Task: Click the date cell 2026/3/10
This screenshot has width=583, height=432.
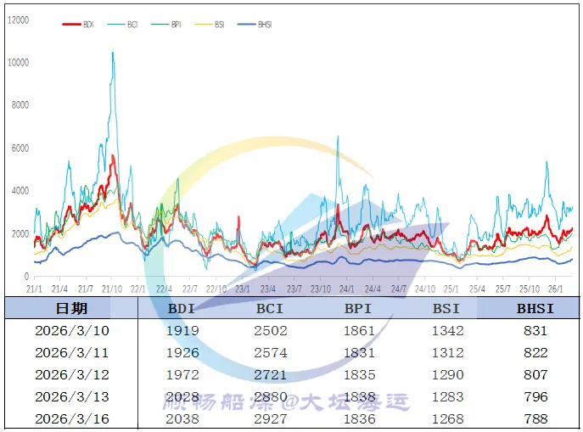Action: 72,330
